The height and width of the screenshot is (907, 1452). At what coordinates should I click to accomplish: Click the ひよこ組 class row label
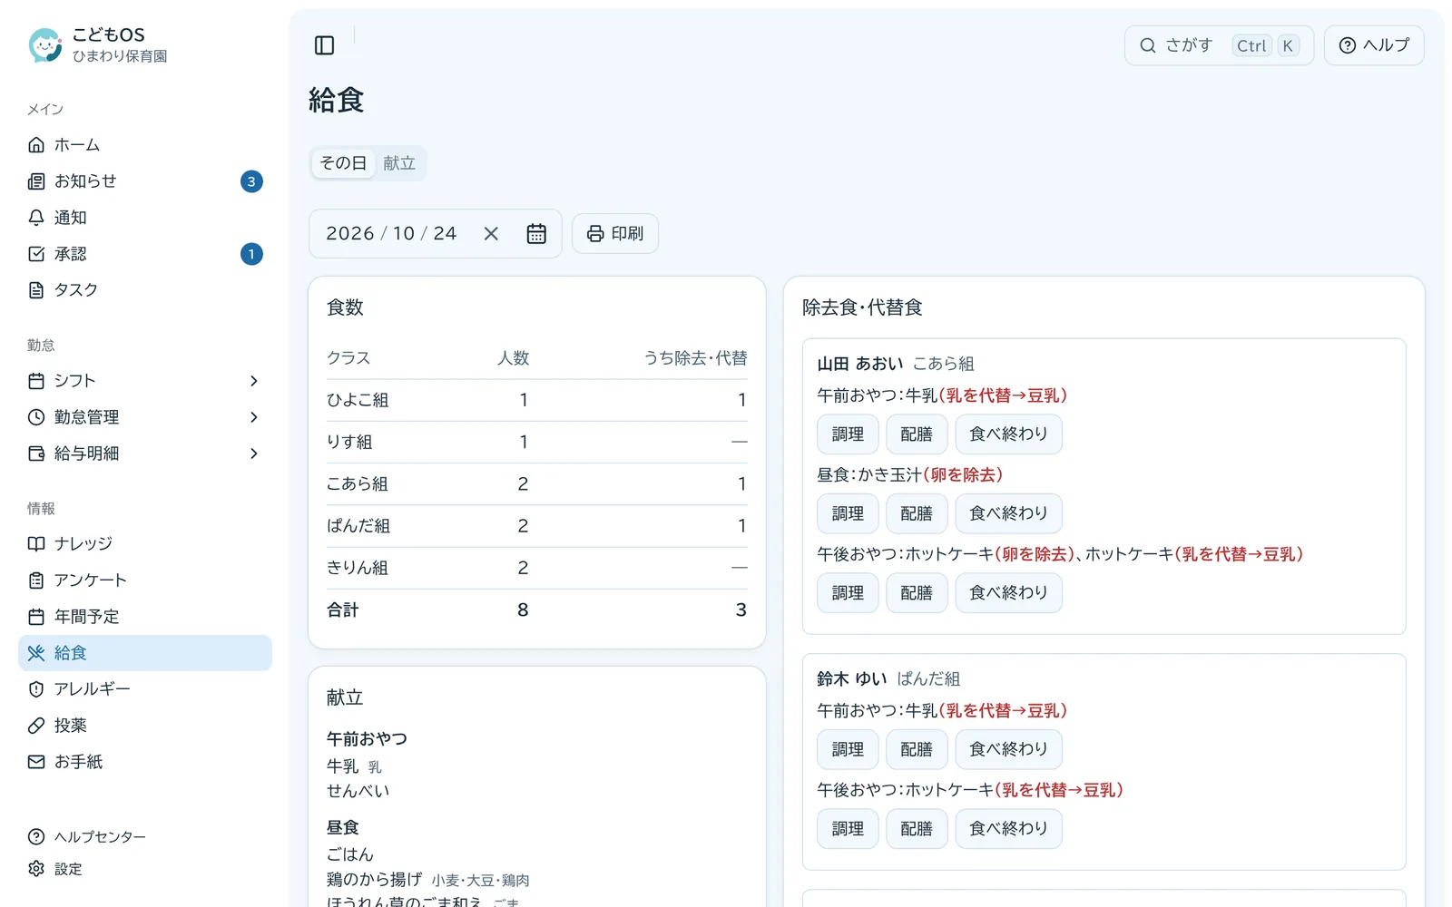tap(358, 400)
